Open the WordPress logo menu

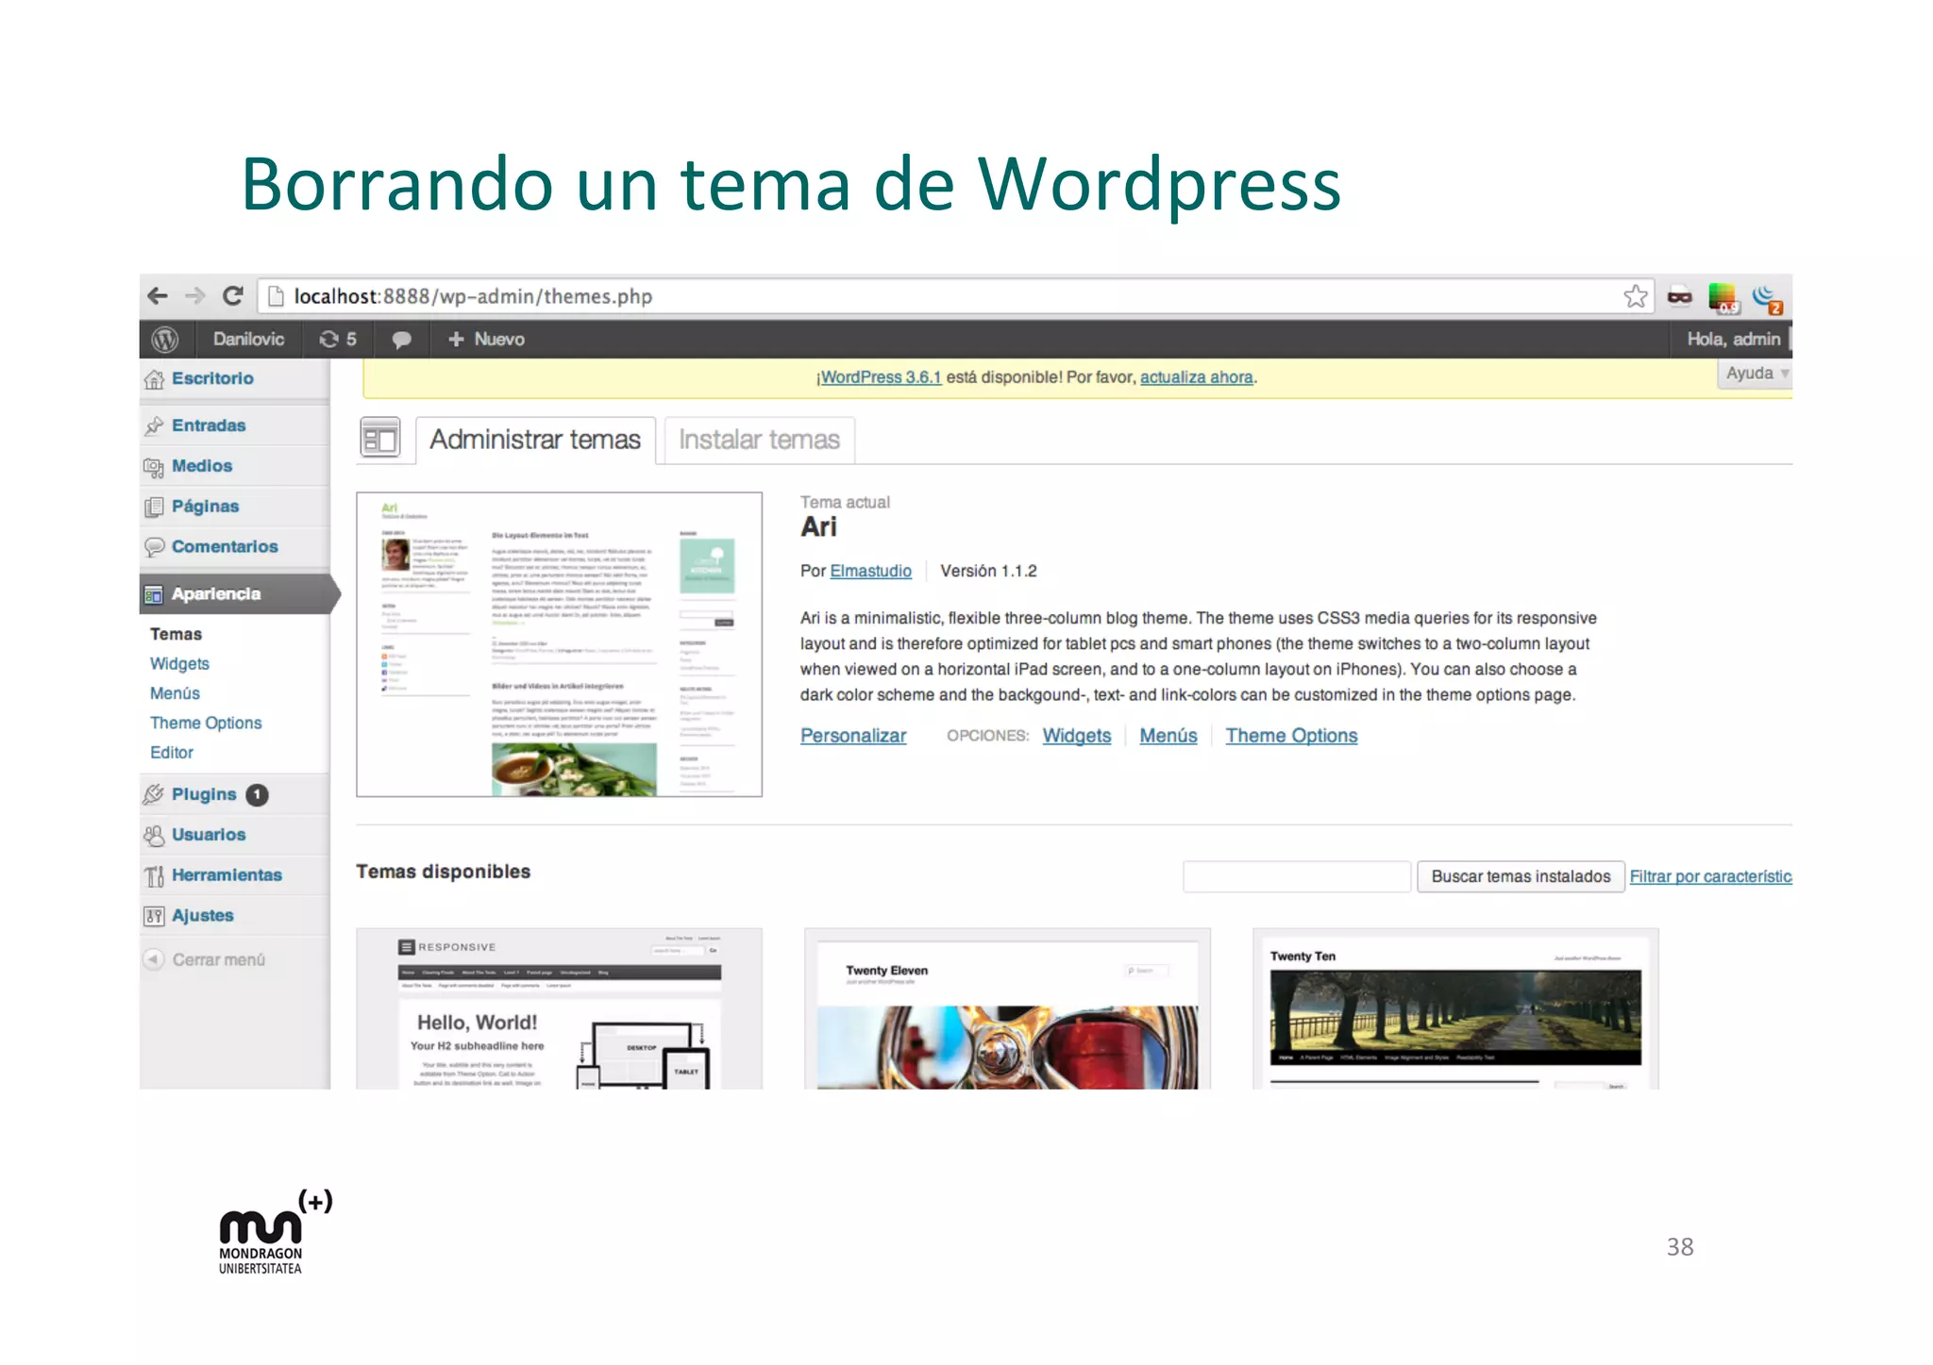point(165,339)
